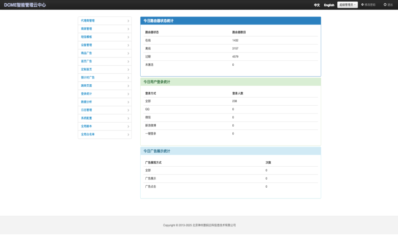Open the 超级管理员 user dropdown

(x=347, y=5)
